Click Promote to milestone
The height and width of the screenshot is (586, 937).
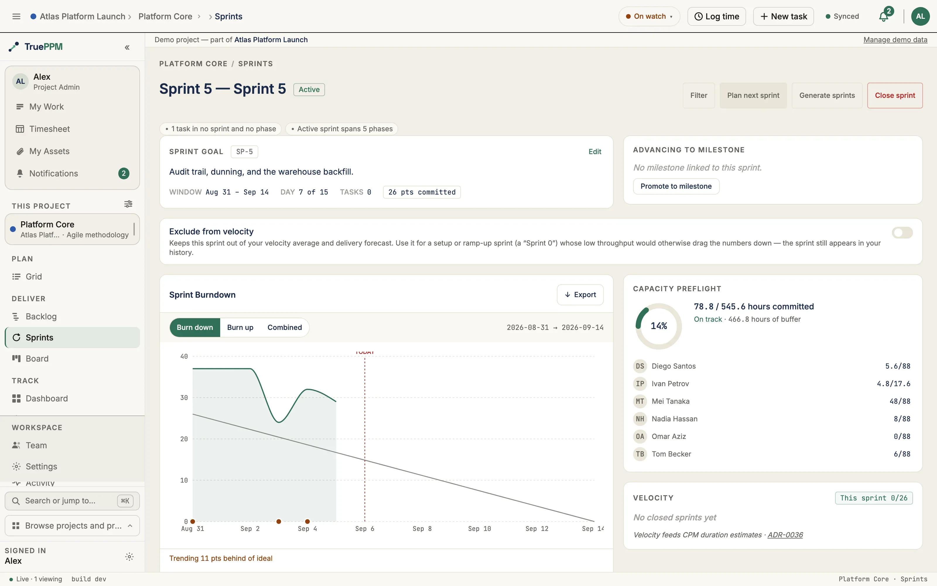coord(676,186)
